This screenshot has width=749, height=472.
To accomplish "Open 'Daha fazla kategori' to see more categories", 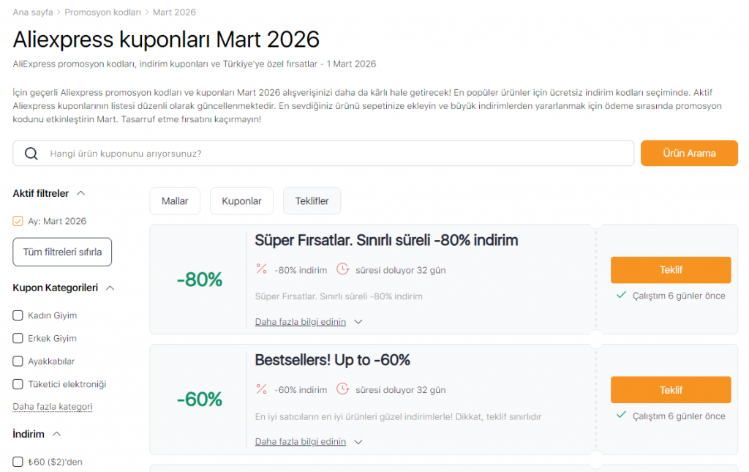I will click(52, 406).
